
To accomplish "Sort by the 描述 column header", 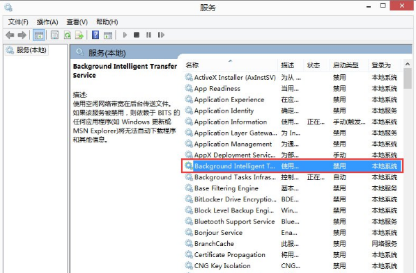I will 291,65.
